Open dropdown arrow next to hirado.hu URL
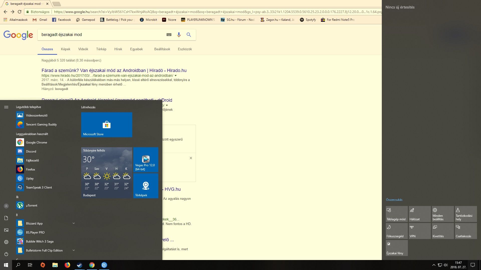Screen dimensions: 481x270 coord(176,75)
